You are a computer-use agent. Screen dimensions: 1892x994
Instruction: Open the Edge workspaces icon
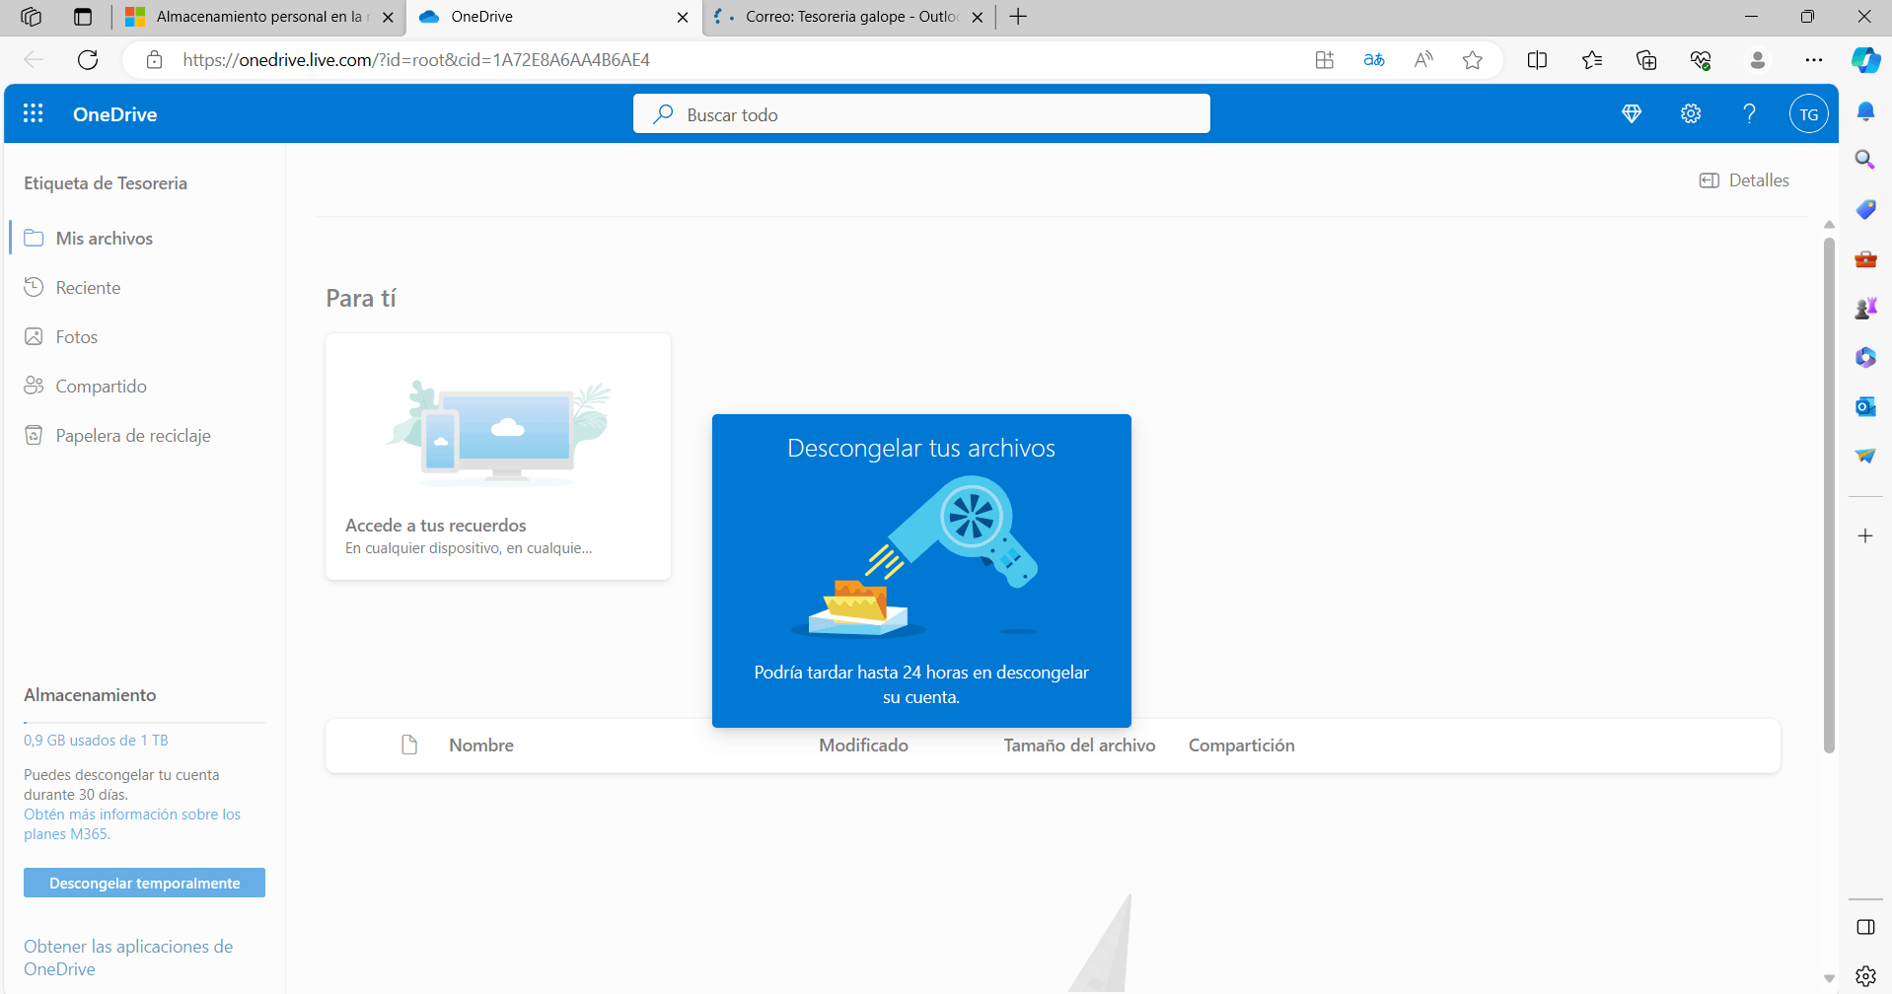[x=31, y=17]
